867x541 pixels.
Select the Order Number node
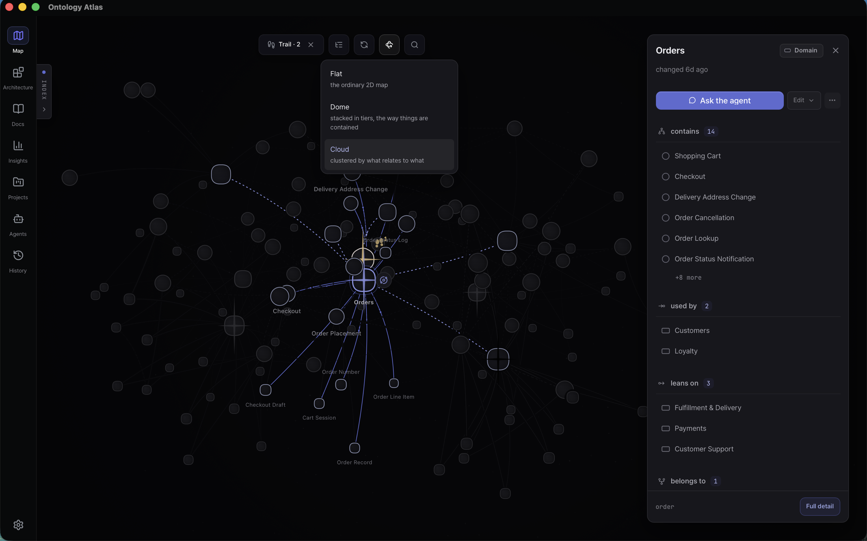341,384
